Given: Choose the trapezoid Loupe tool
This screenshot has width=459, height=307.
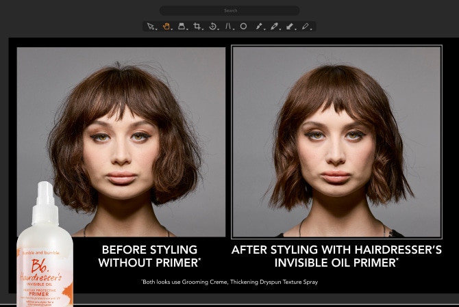Looking at the screenshot, I should [x=182, y=27].
